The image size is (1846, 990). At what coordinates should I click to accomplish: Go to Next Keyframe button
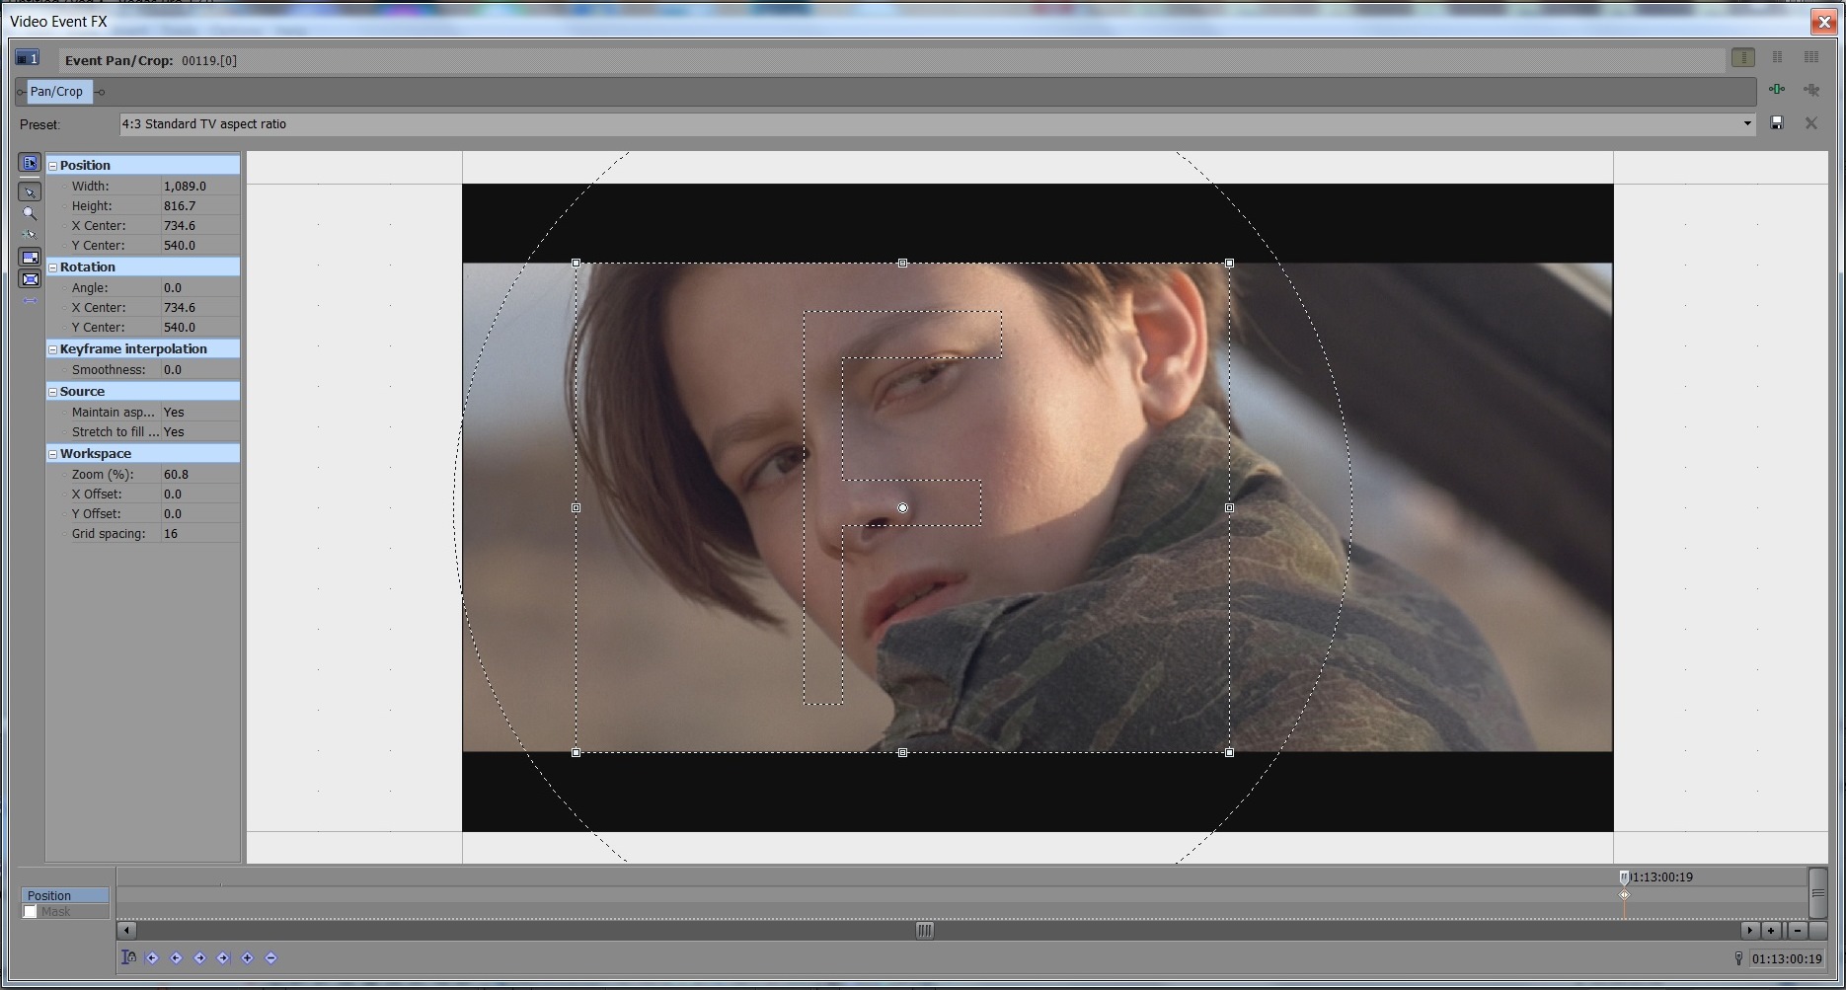[x=199, y=957]
